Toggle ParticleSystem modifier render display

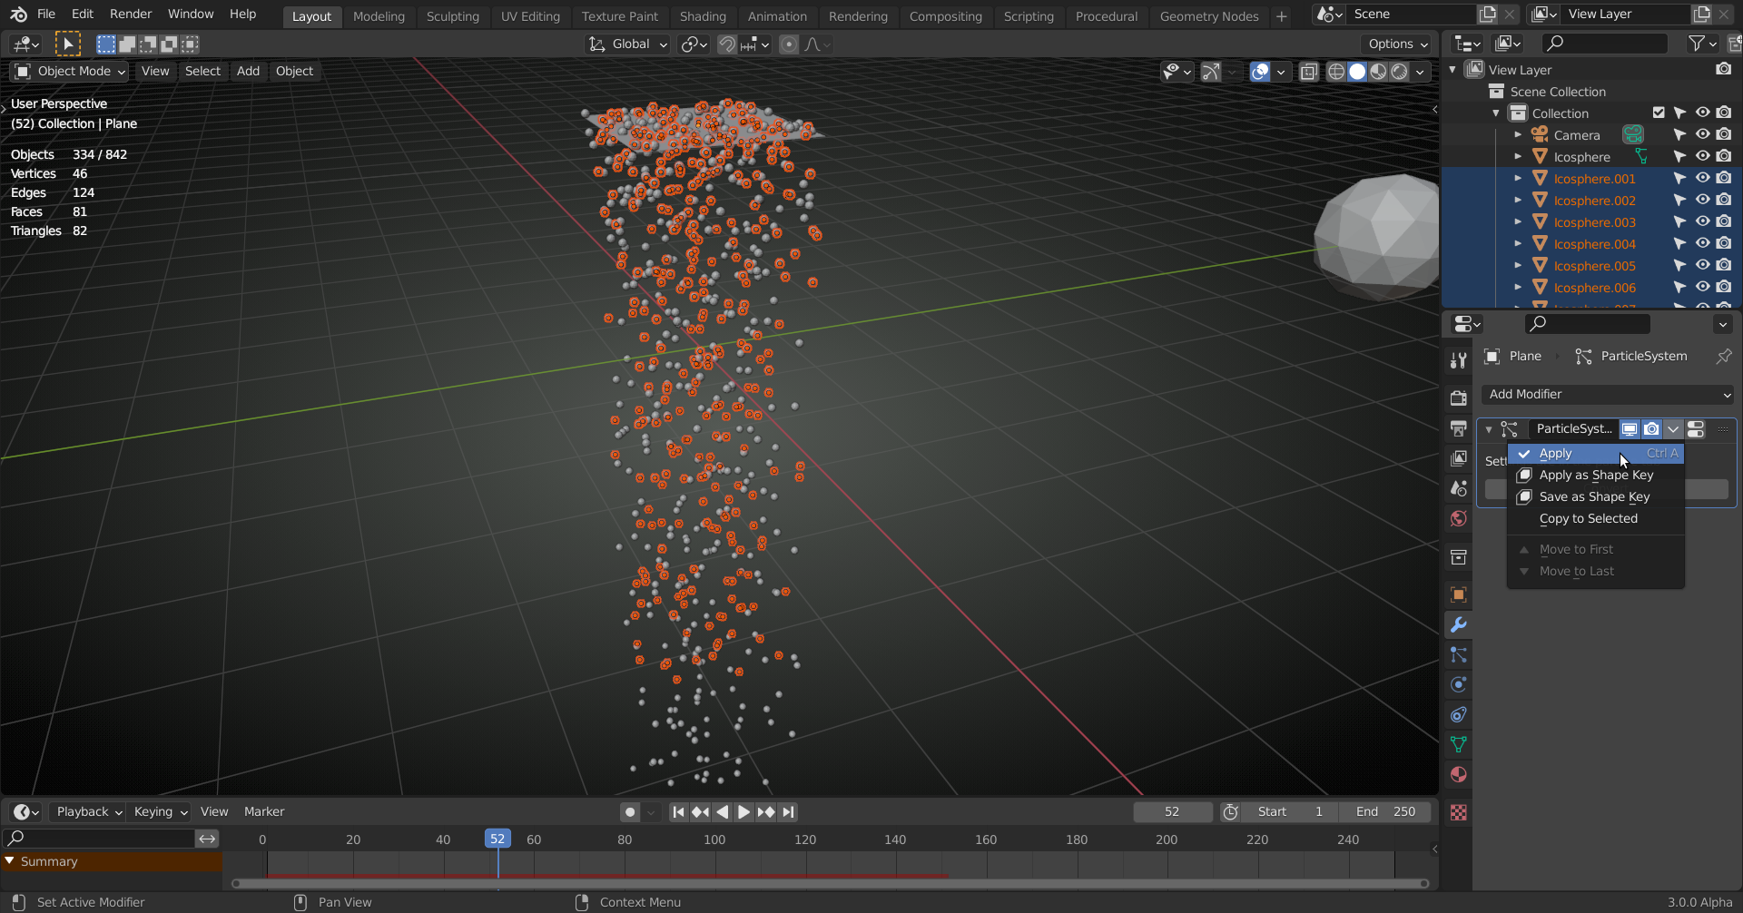[1651, 429]
